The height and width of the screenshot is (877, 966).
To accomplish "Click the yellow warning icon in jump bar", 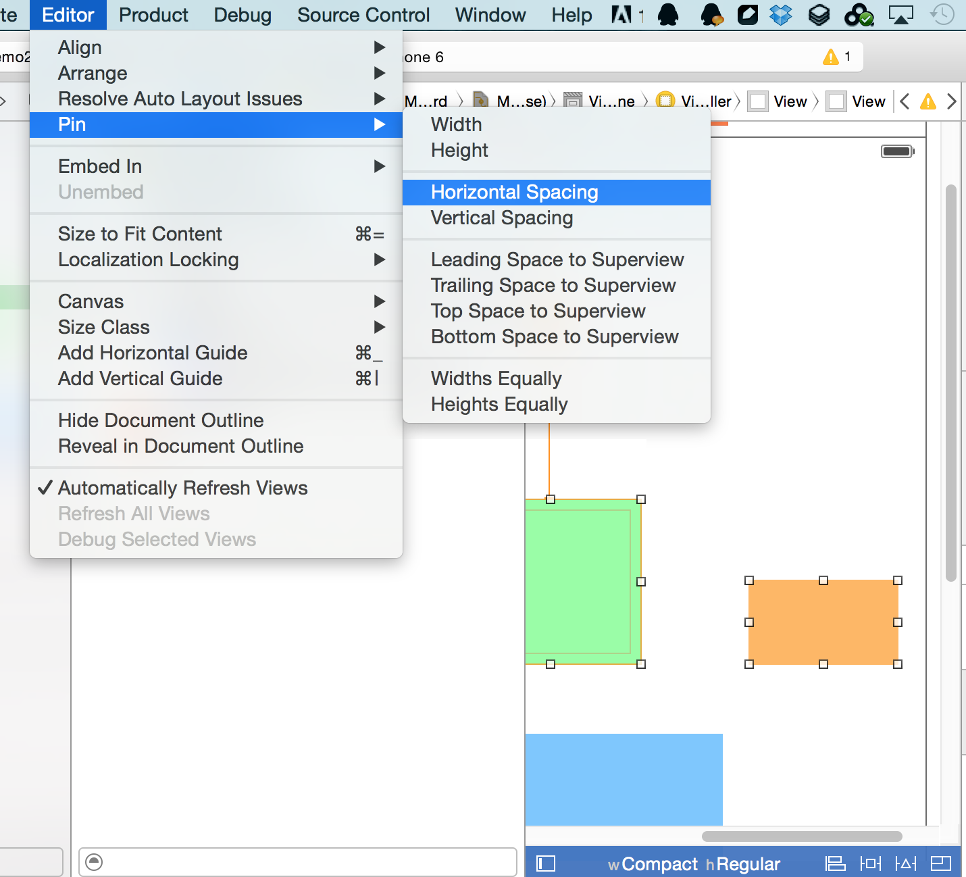I will coord(928,101).
